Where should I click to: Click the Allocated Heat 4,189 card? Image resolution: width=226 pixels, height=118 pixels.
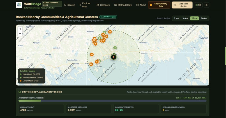point(41,109)
